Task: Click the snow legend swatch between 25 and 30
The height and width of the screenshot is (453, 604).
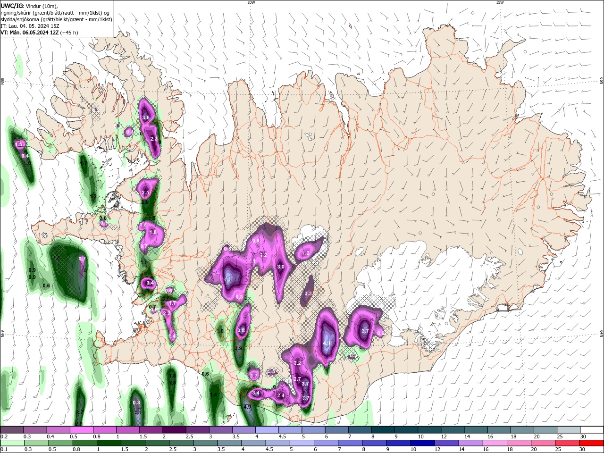Action: coord(569,430)
